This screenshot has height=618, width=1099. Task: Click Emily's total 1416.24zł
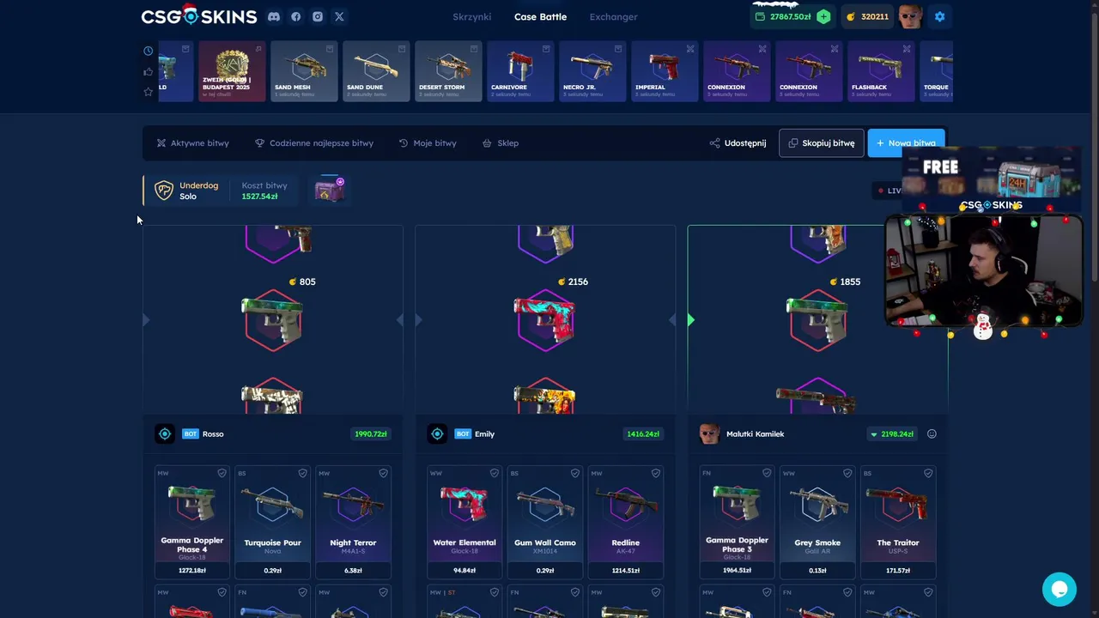643,434
